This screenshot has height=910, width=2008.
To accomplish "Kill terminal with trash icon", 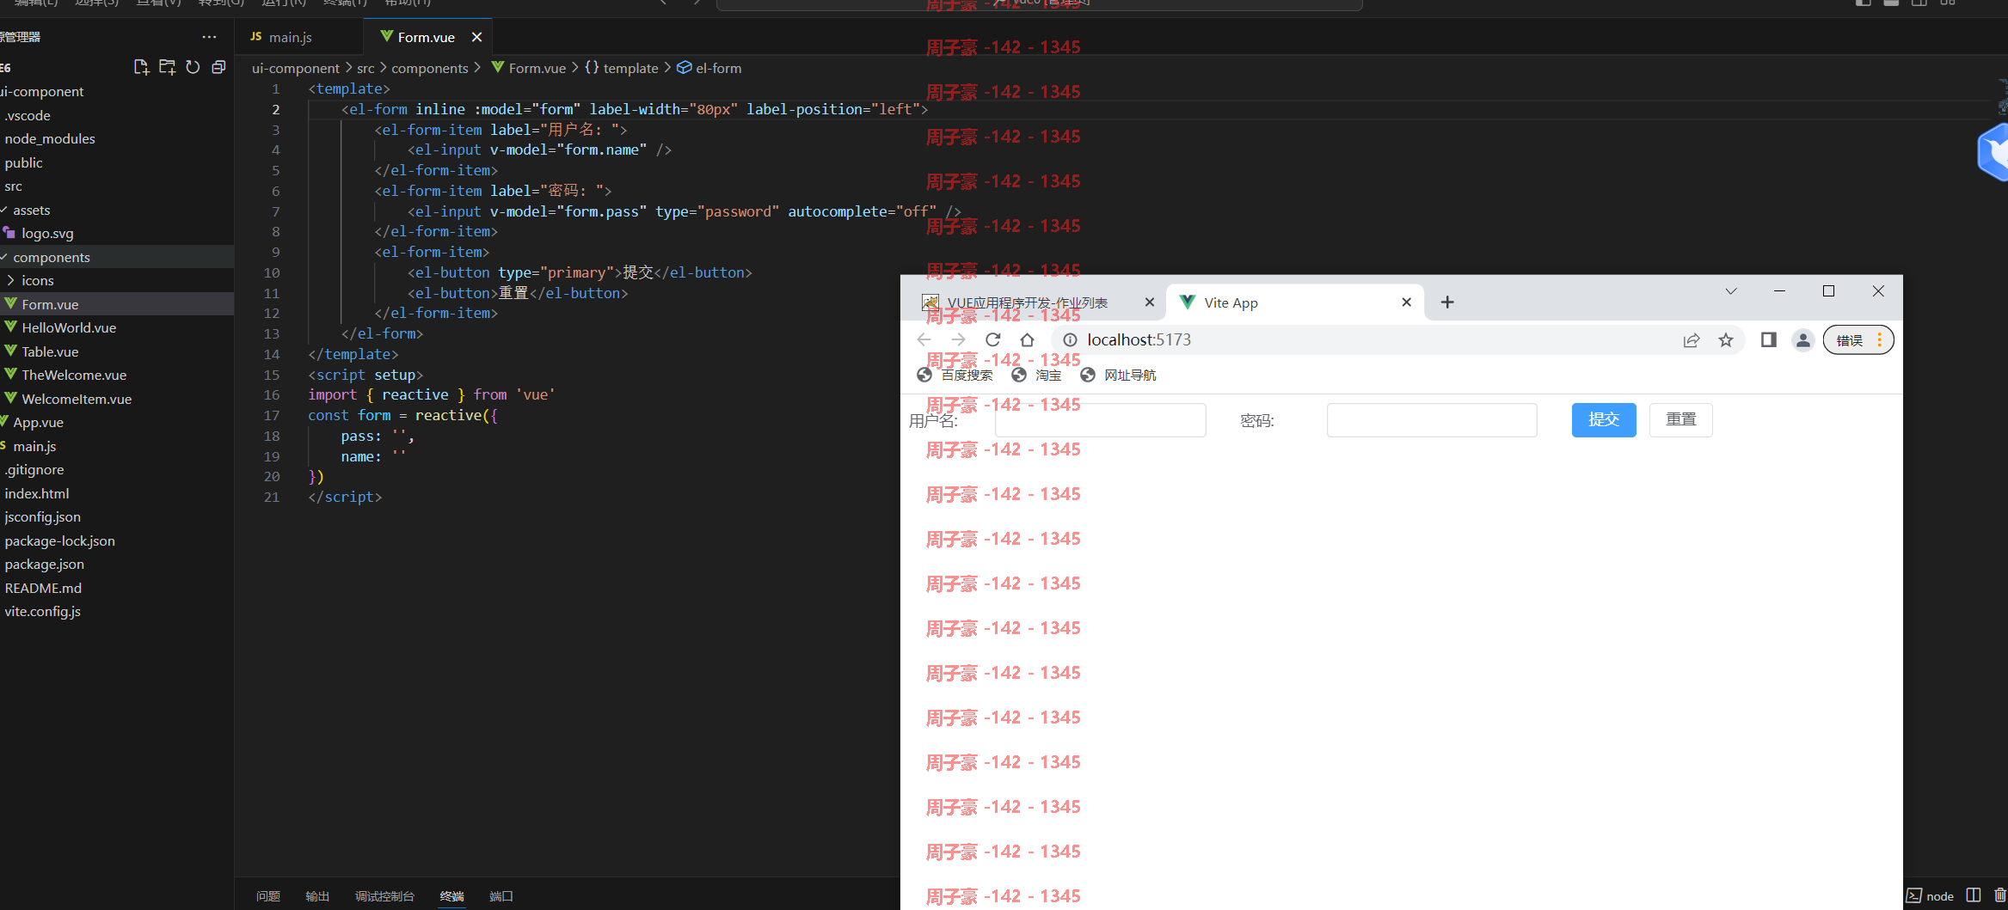I will click(2000, 895).
